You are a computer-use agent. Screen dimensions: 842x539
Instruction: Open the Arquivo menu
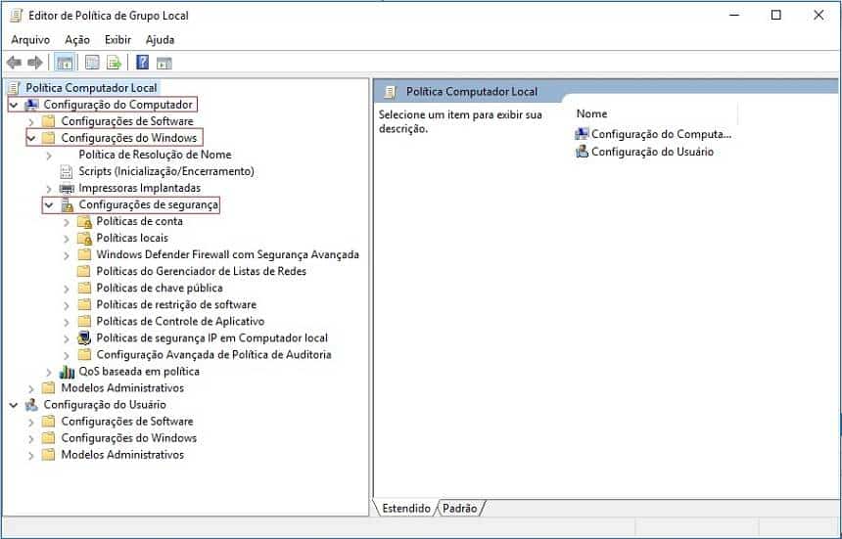[x=30, y=40]
